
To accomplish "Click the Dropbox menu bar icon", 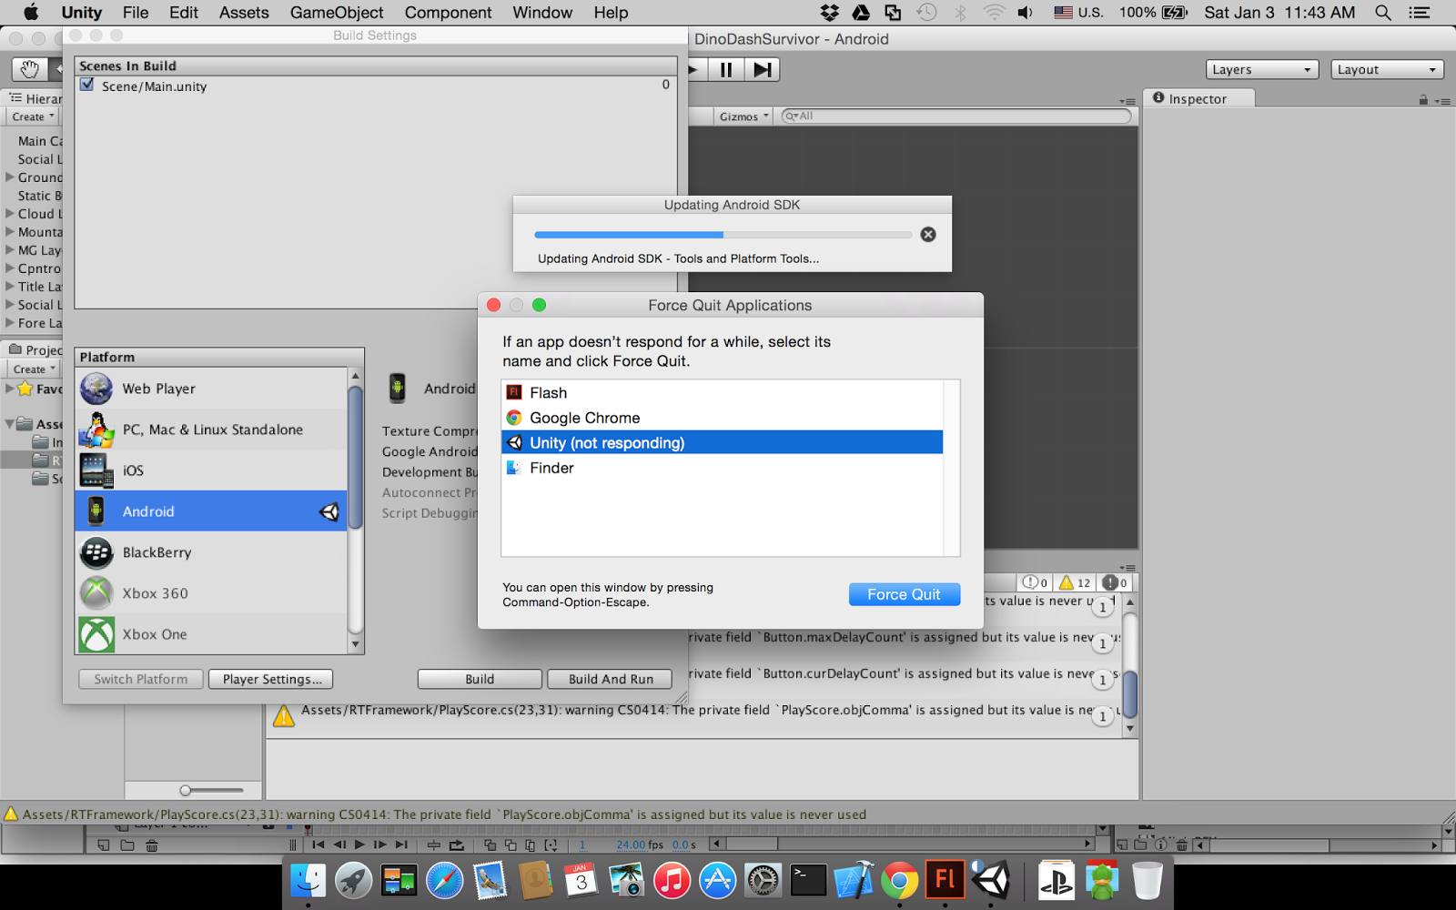I will tap(829, 13).
